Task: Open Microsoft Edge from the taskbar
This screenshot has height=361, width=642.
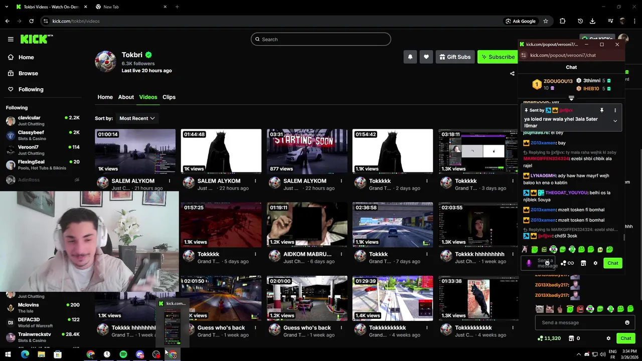Action: (x=25, y=354)
